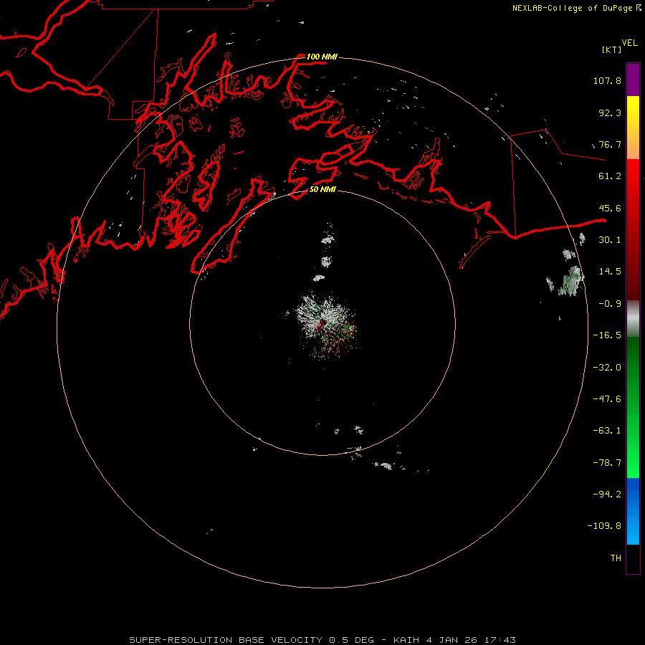Viewport: 645px width, 645px height.
Task: Click the -94.2 value on velocity scale
Action: point(607,494)
